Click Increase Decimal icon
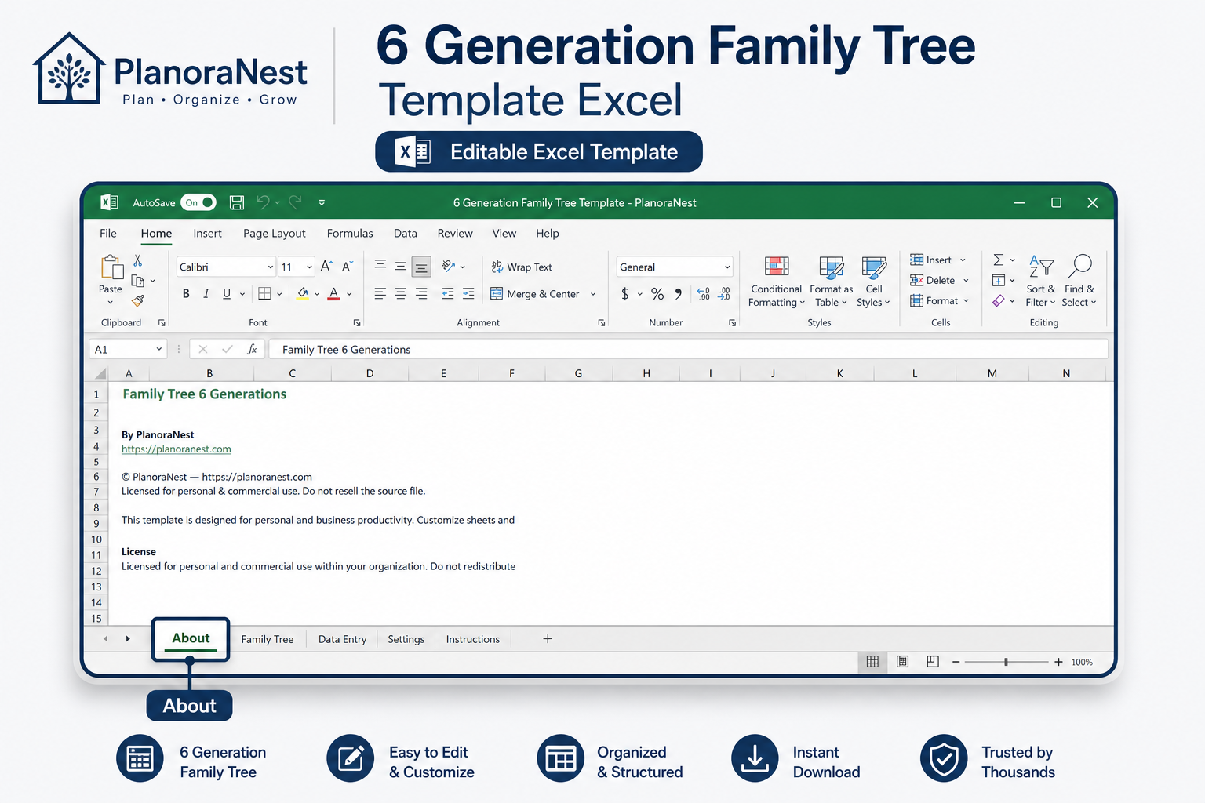 (704, 293)
